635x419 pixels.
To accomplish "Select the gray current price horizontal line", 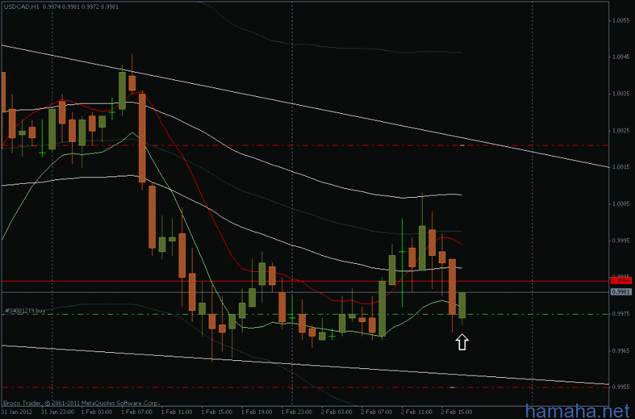I will click(304, 292).
